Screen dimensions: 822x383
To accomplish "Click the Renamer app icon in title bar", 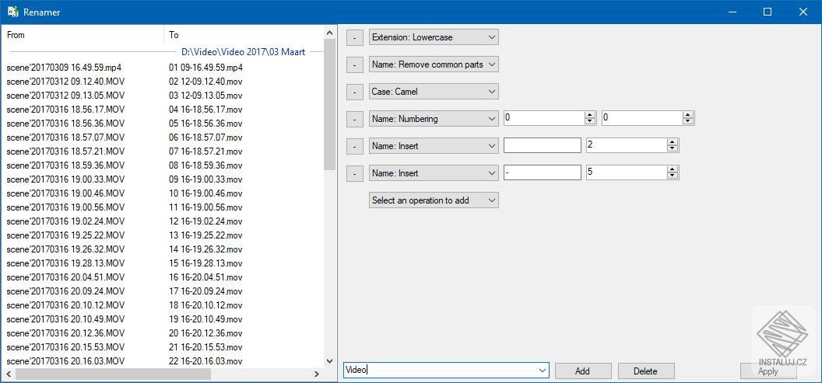I will (x=13, y=12).
